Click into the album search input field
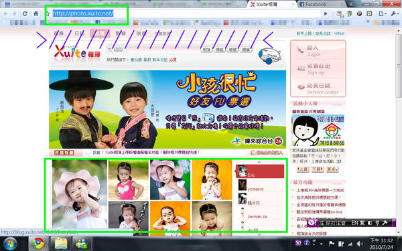This screenshot has width=402, height=251. 163,50
